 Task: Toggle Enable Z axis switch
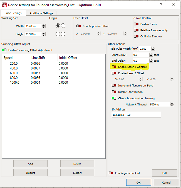click(136, 24)
